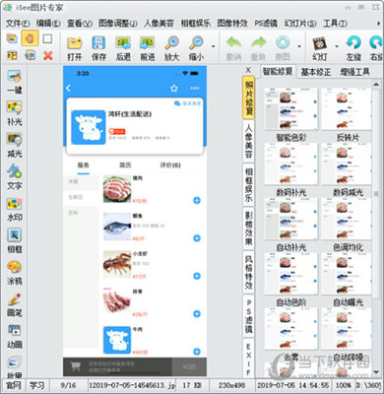Open the 减光 reduce light tool
The width and height of the screenshot is (384, 394).
(x=15, y=146)
